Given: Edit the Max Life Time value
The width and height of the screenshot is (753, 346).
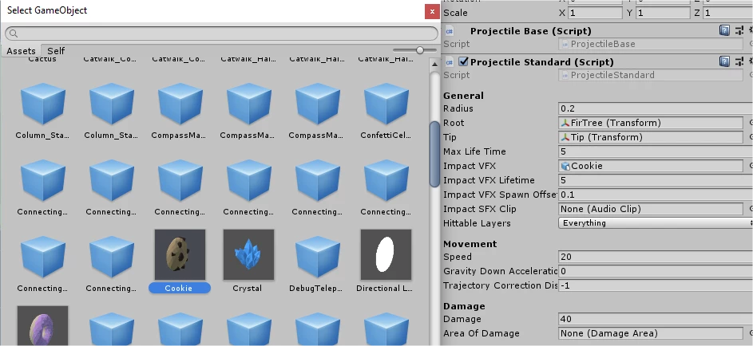Looking at the screenshot, I should click(x=656, y=151).
